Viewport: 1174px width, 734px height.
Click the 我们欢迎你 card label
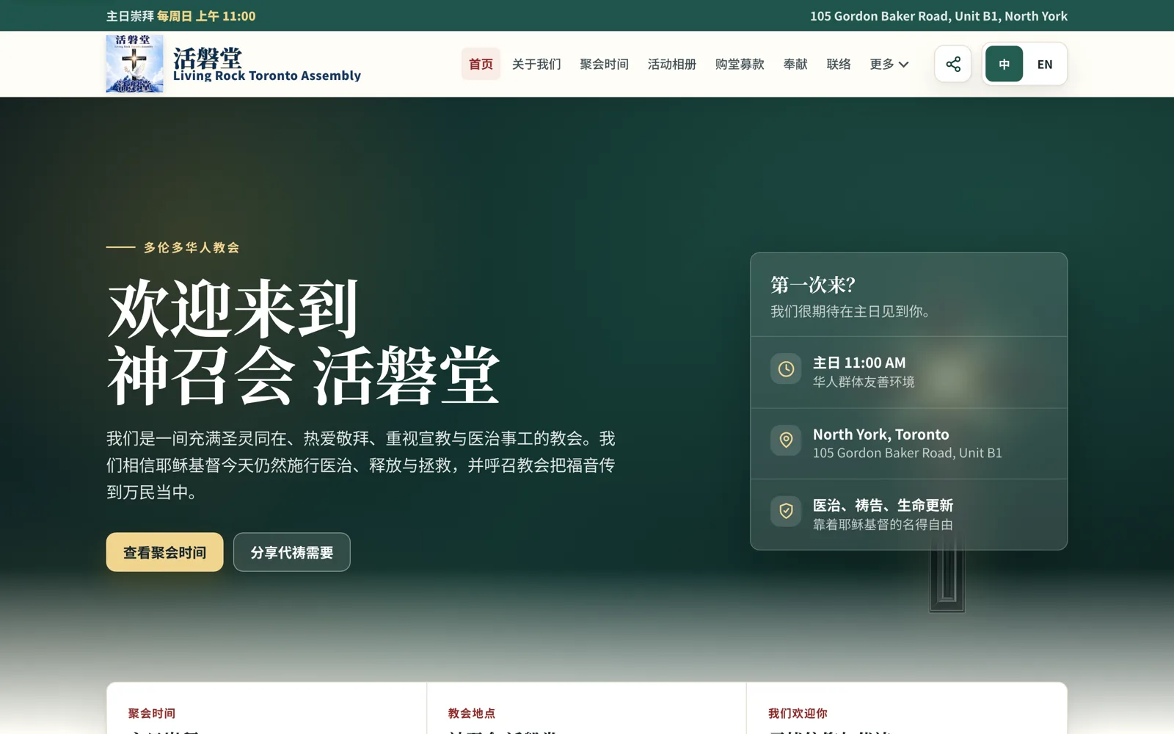[x=798, y=713]
